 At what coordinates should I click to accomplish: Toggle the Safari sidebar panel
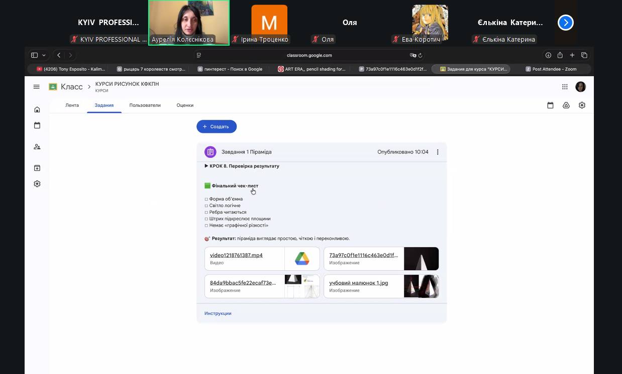[x=35, y=55]
